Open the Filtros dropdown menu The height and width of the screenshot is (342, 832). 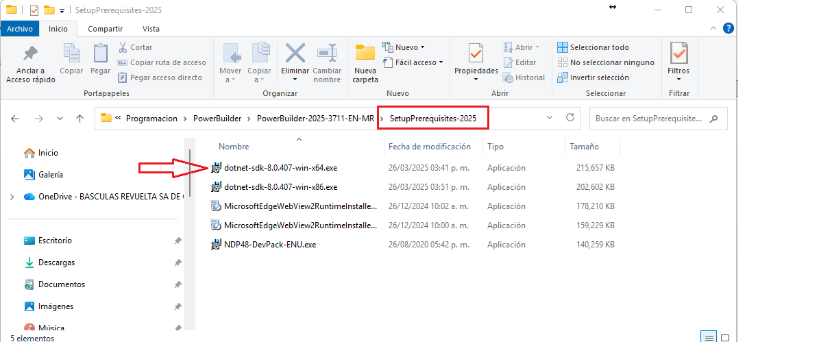point(678,61)
